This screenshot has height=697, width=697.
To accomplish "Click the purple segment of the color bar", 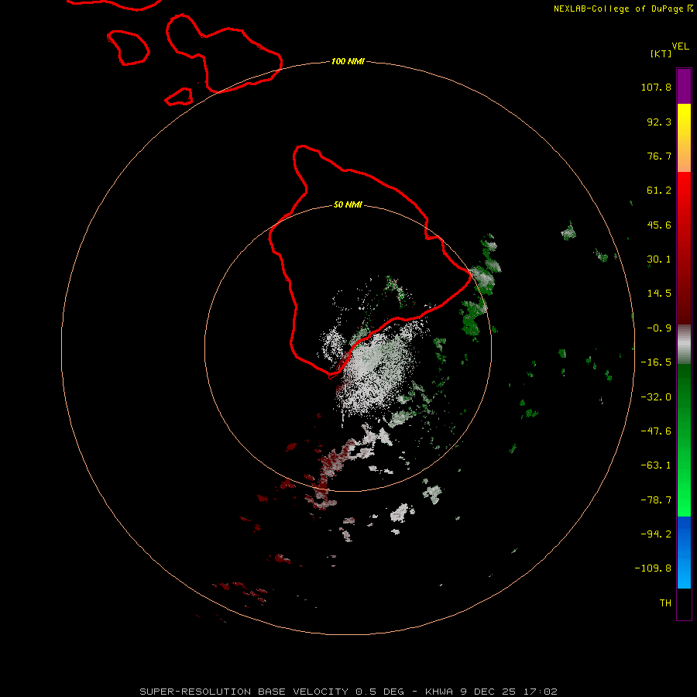I will pos(684,86).
